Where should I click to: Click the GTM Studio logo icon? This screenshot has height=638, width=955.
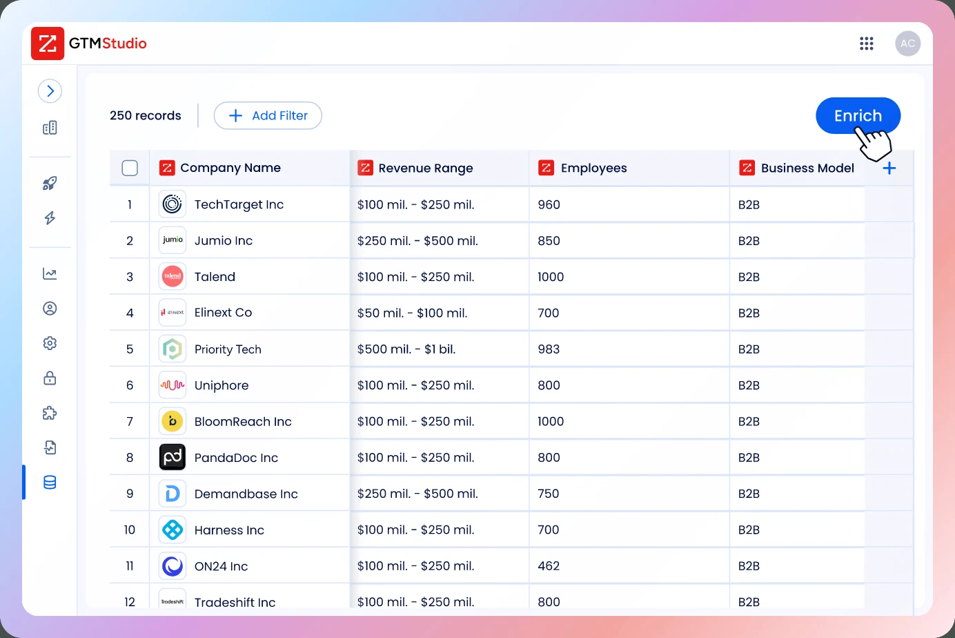[x=48, y=43]
